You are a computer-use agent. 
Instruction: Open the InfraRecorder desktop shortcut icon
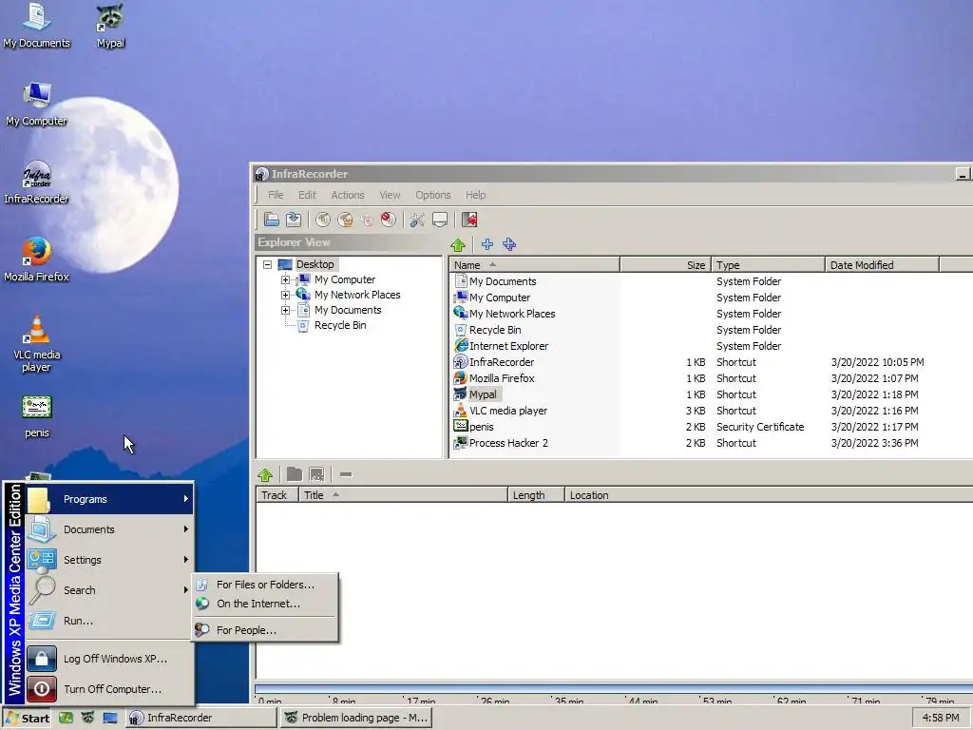(37, 182)
